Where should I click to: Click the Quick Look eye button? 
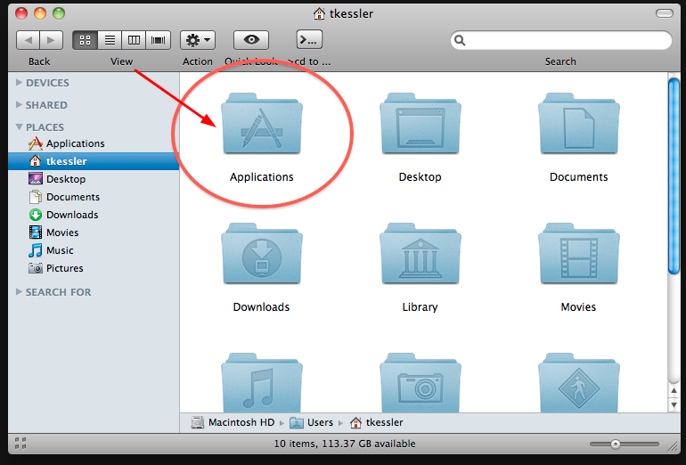251,40
